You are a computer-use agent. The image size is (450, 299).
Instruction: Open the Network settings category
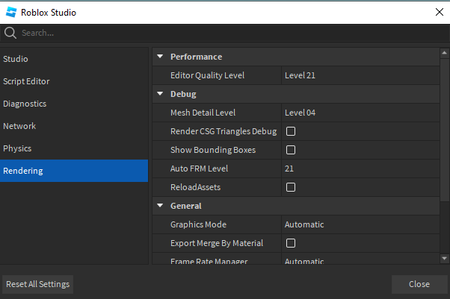pyautogui.click(x=74, y=126)
